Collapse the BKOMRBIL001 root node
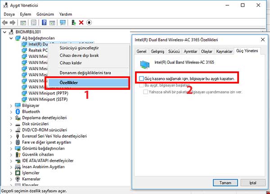This screenshot has height=194, width=270. click(x=5, y=32)
